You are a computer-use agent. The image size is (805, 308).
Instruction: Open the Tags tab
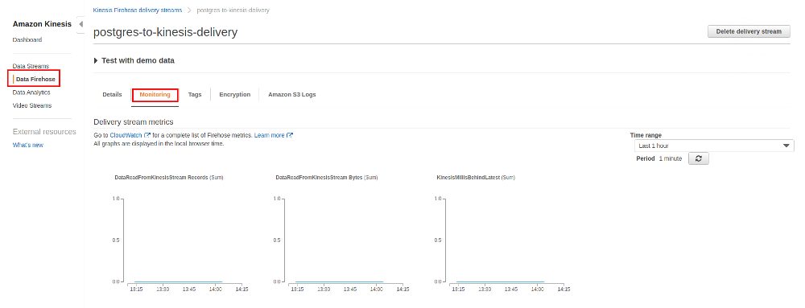tap(195, 95)
